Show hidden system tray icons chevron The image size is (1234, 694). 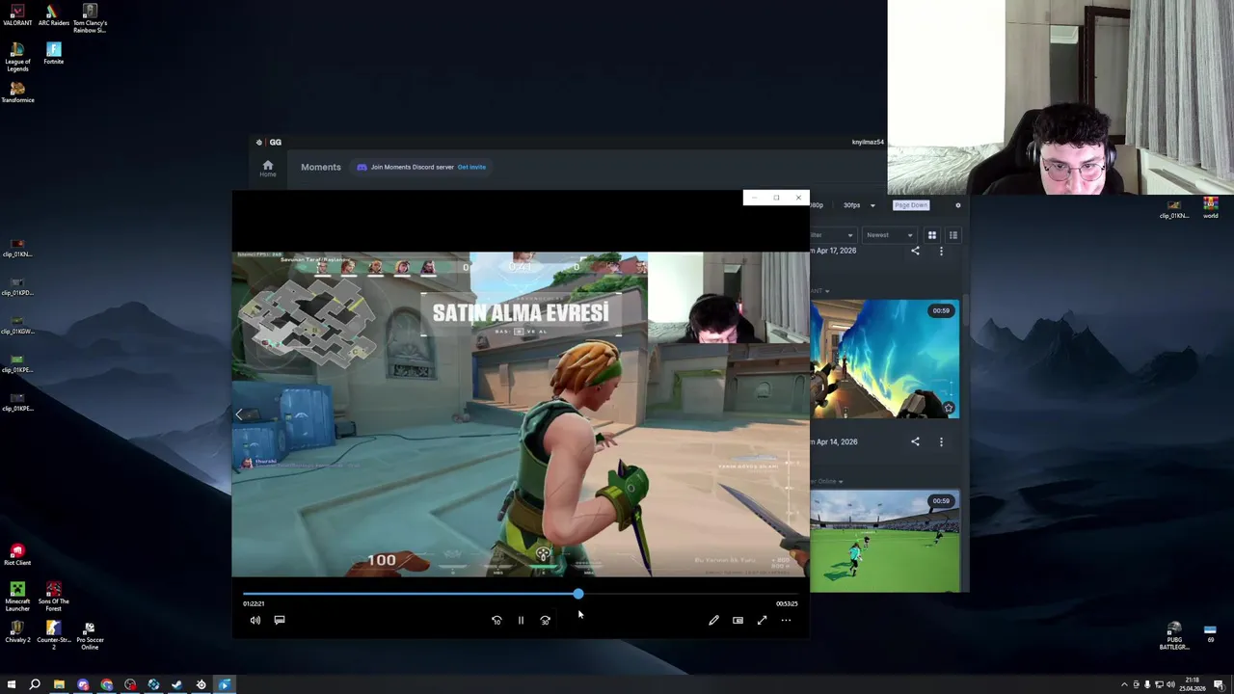(x=1124, y=684)
